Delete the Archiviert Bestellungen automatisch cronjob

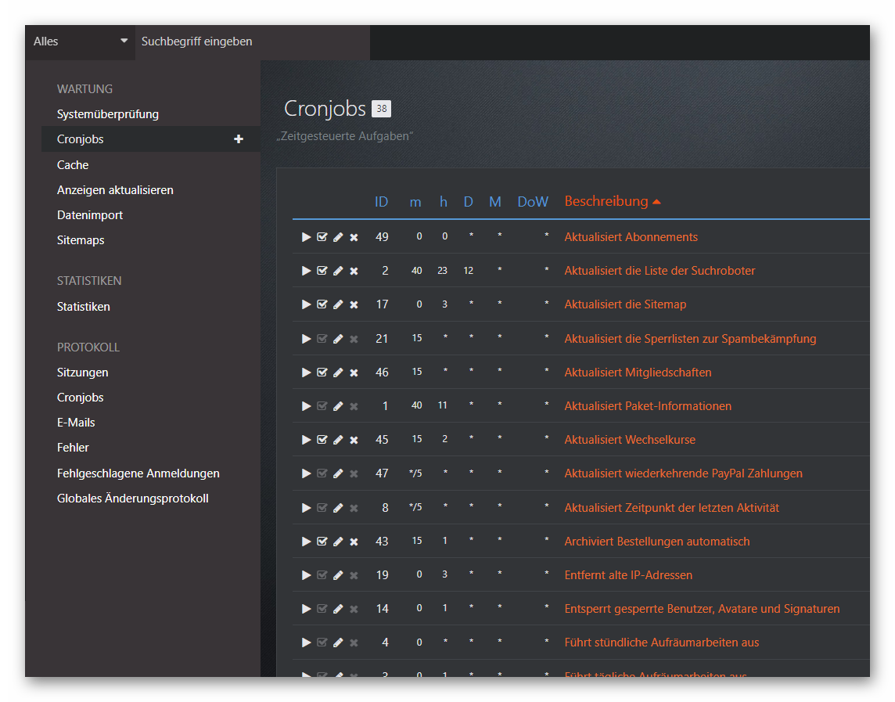[x=354, y=542]
